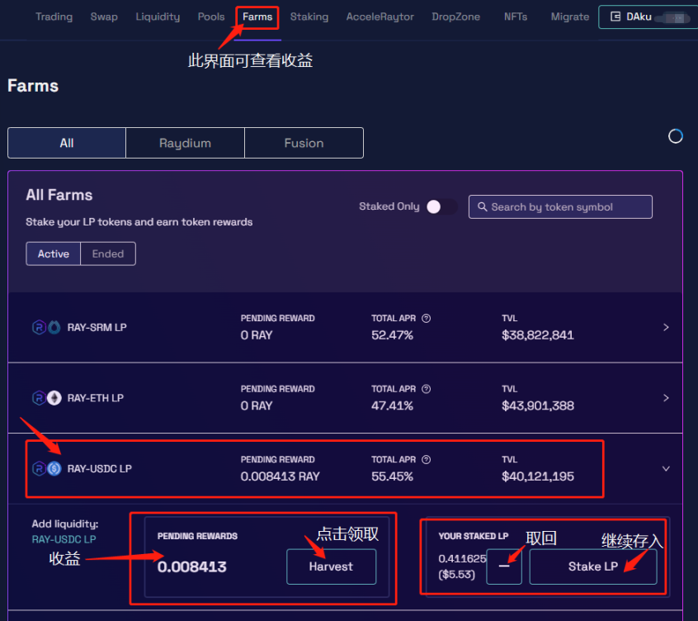698x621 pixels.
Task: Click the RAY-USDC LP token pair icon
Action: pyautogui.click(x=46, y=468)
